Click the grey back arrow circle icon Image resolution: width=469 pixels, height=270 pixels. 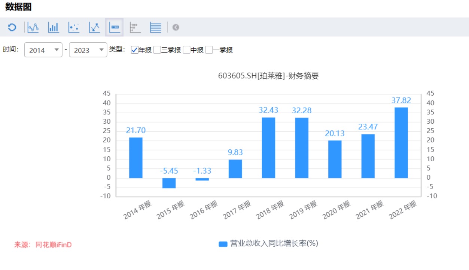[176, 27]
